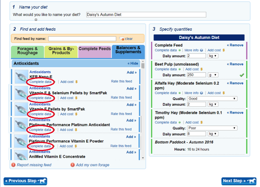The width and height of the screenshot is (260, 187).
Task: Click the red Report missing feed alert icon
Action: click(x=13, y=165)
